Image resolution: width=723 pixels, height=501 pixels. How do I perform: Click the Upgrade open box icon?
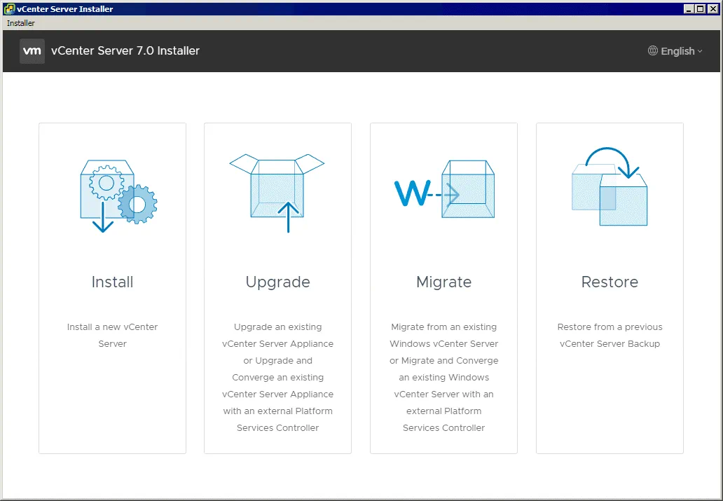tap(277, 192)
